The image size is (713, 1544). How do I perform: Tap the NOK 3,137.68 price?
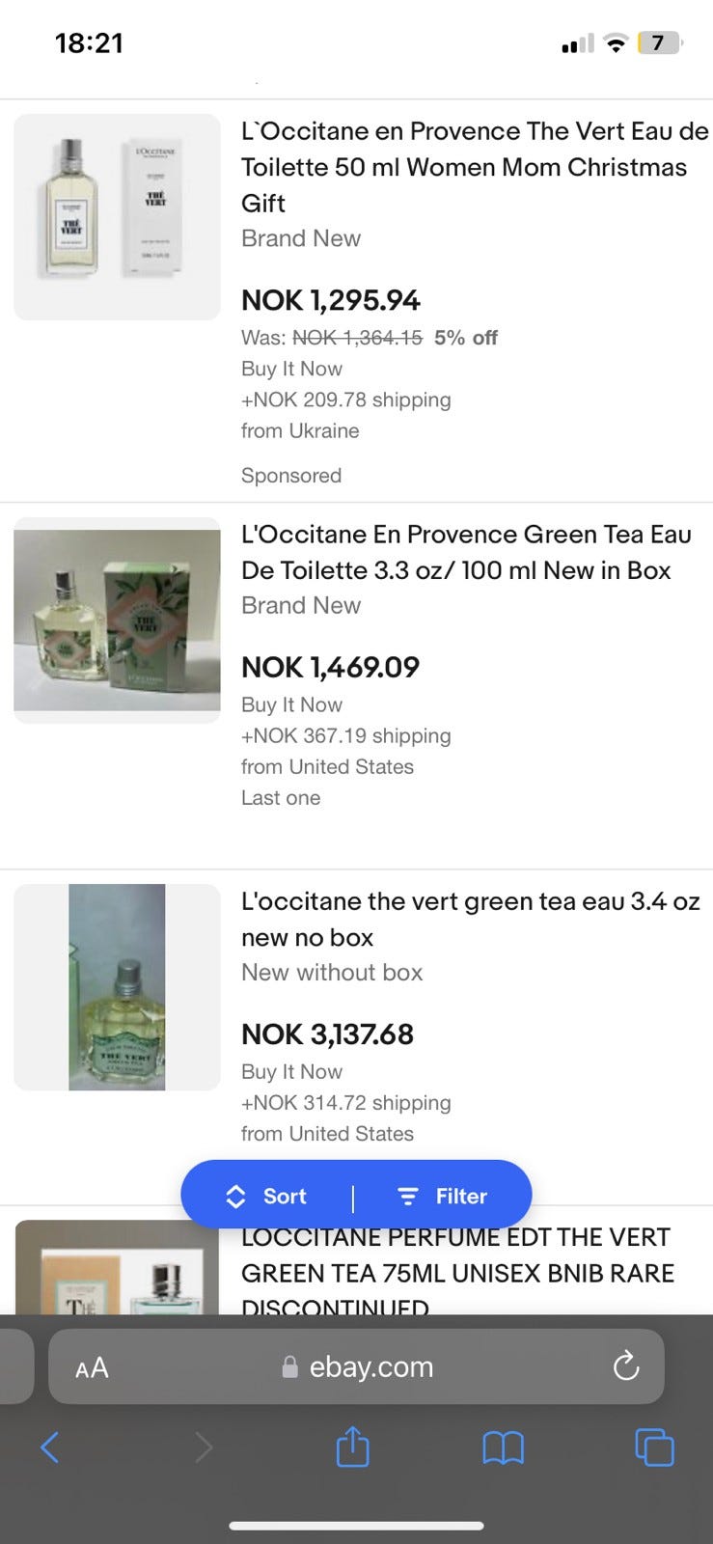[327, 1034]
